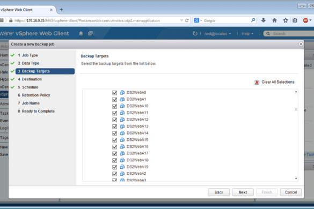Image resolution: width=314 pixels, height=209 pixels.
Task: Click the VM icon beside DS2WebA16
Action: [x=122, y=147]
